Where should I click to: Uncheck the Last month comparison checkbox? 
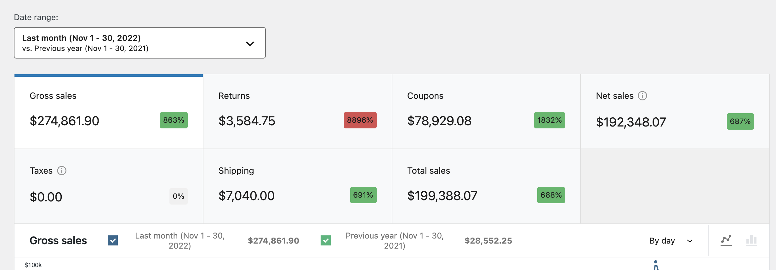113,240
